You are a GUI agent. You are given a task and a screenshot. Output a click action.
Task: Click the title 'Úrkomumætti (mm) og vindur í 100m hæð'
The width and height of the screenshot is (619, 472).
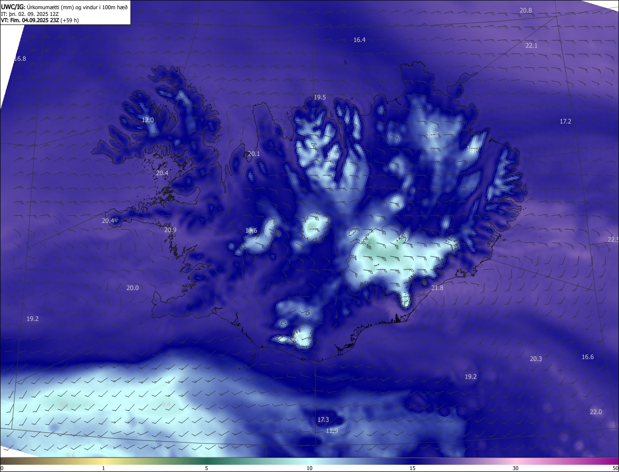tap(77, 7)
